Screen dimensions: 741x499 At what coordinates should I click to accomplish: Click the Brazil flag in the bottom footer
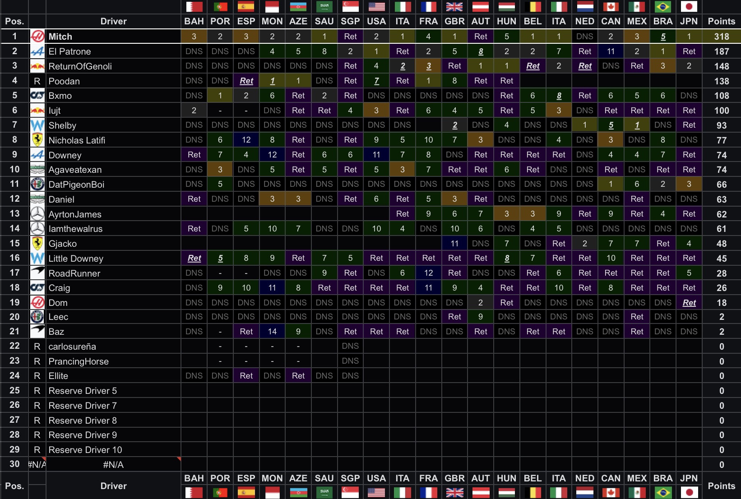[663, 492]
